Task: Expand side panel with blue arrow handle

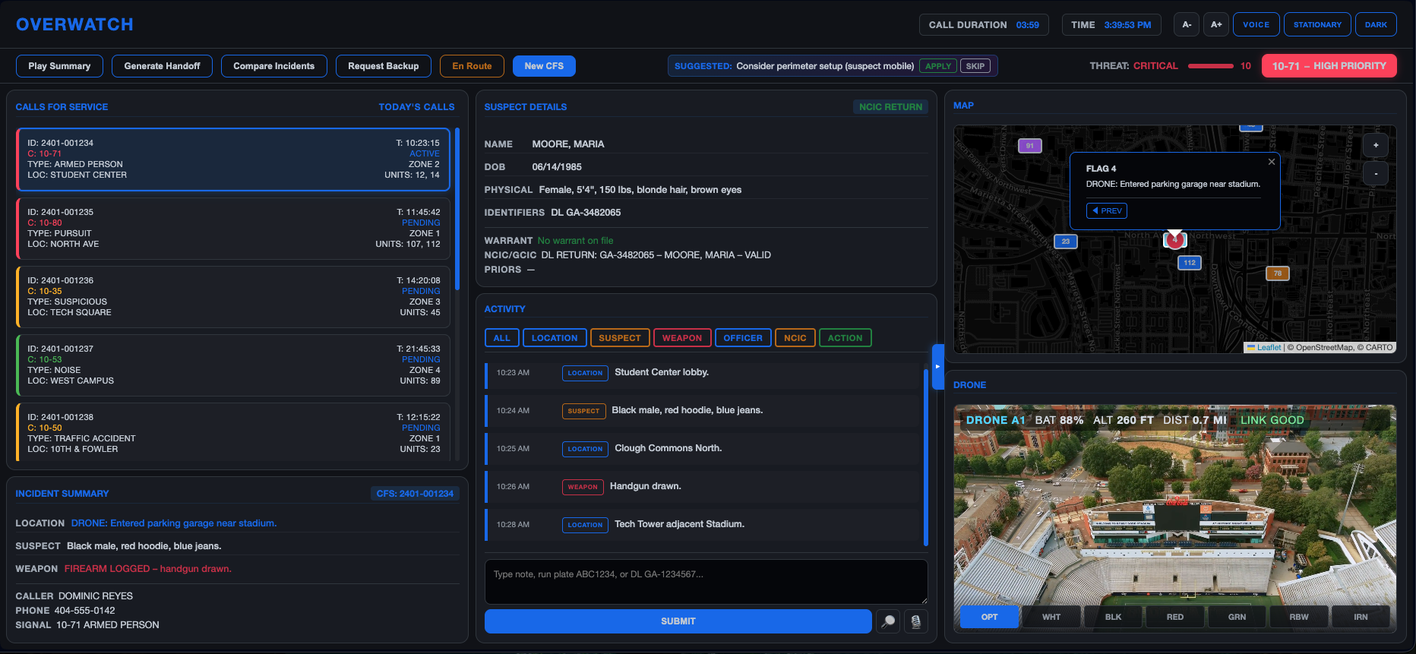Action: click(937, 366)
